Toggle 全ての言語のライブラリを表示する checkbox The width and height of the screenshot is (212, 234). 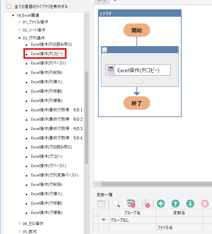pos(9,6)
